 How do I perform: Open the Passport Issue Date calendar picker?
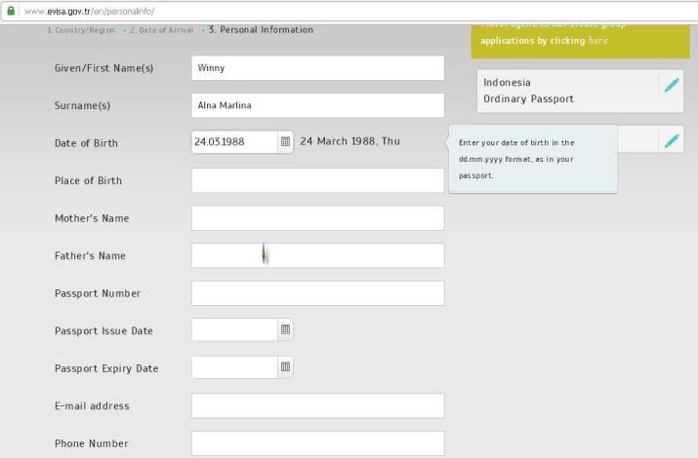(x=285, y=329)
